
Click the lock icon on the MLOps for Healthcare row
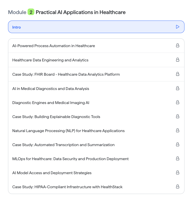coord(178,158)
